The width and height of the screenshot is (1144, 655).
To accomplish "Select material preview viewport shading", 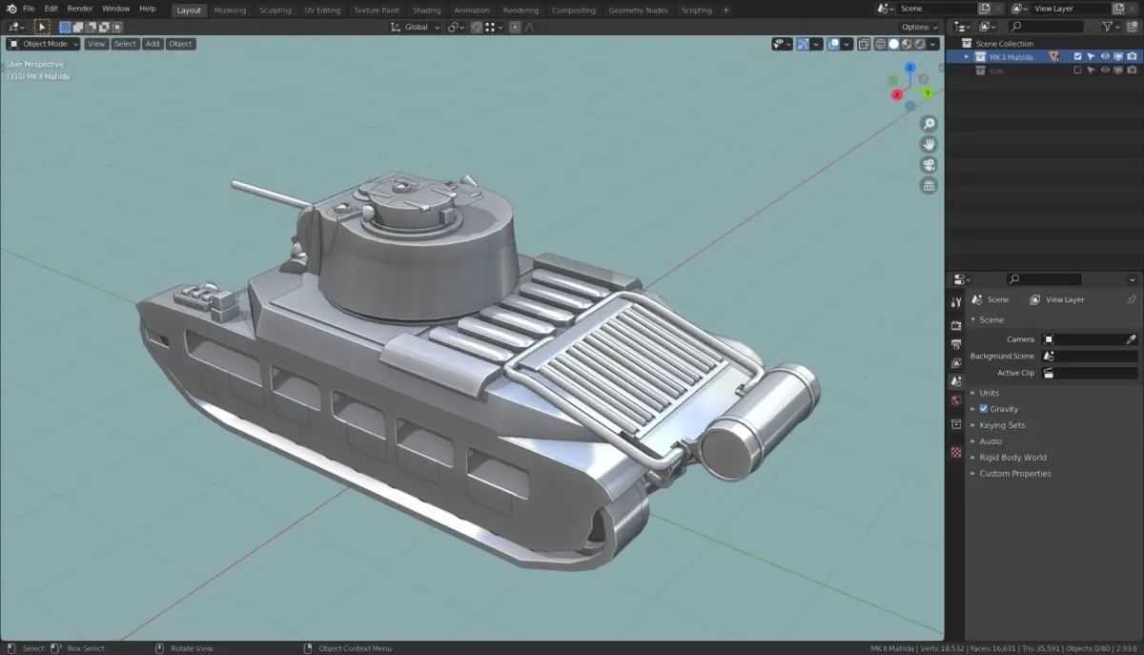I will click(x=907, y=44).
